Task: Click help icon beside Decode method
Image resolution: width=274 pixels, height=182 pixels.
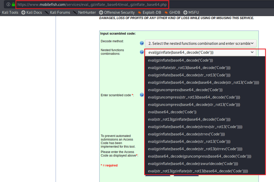Action: click(142, 43)
